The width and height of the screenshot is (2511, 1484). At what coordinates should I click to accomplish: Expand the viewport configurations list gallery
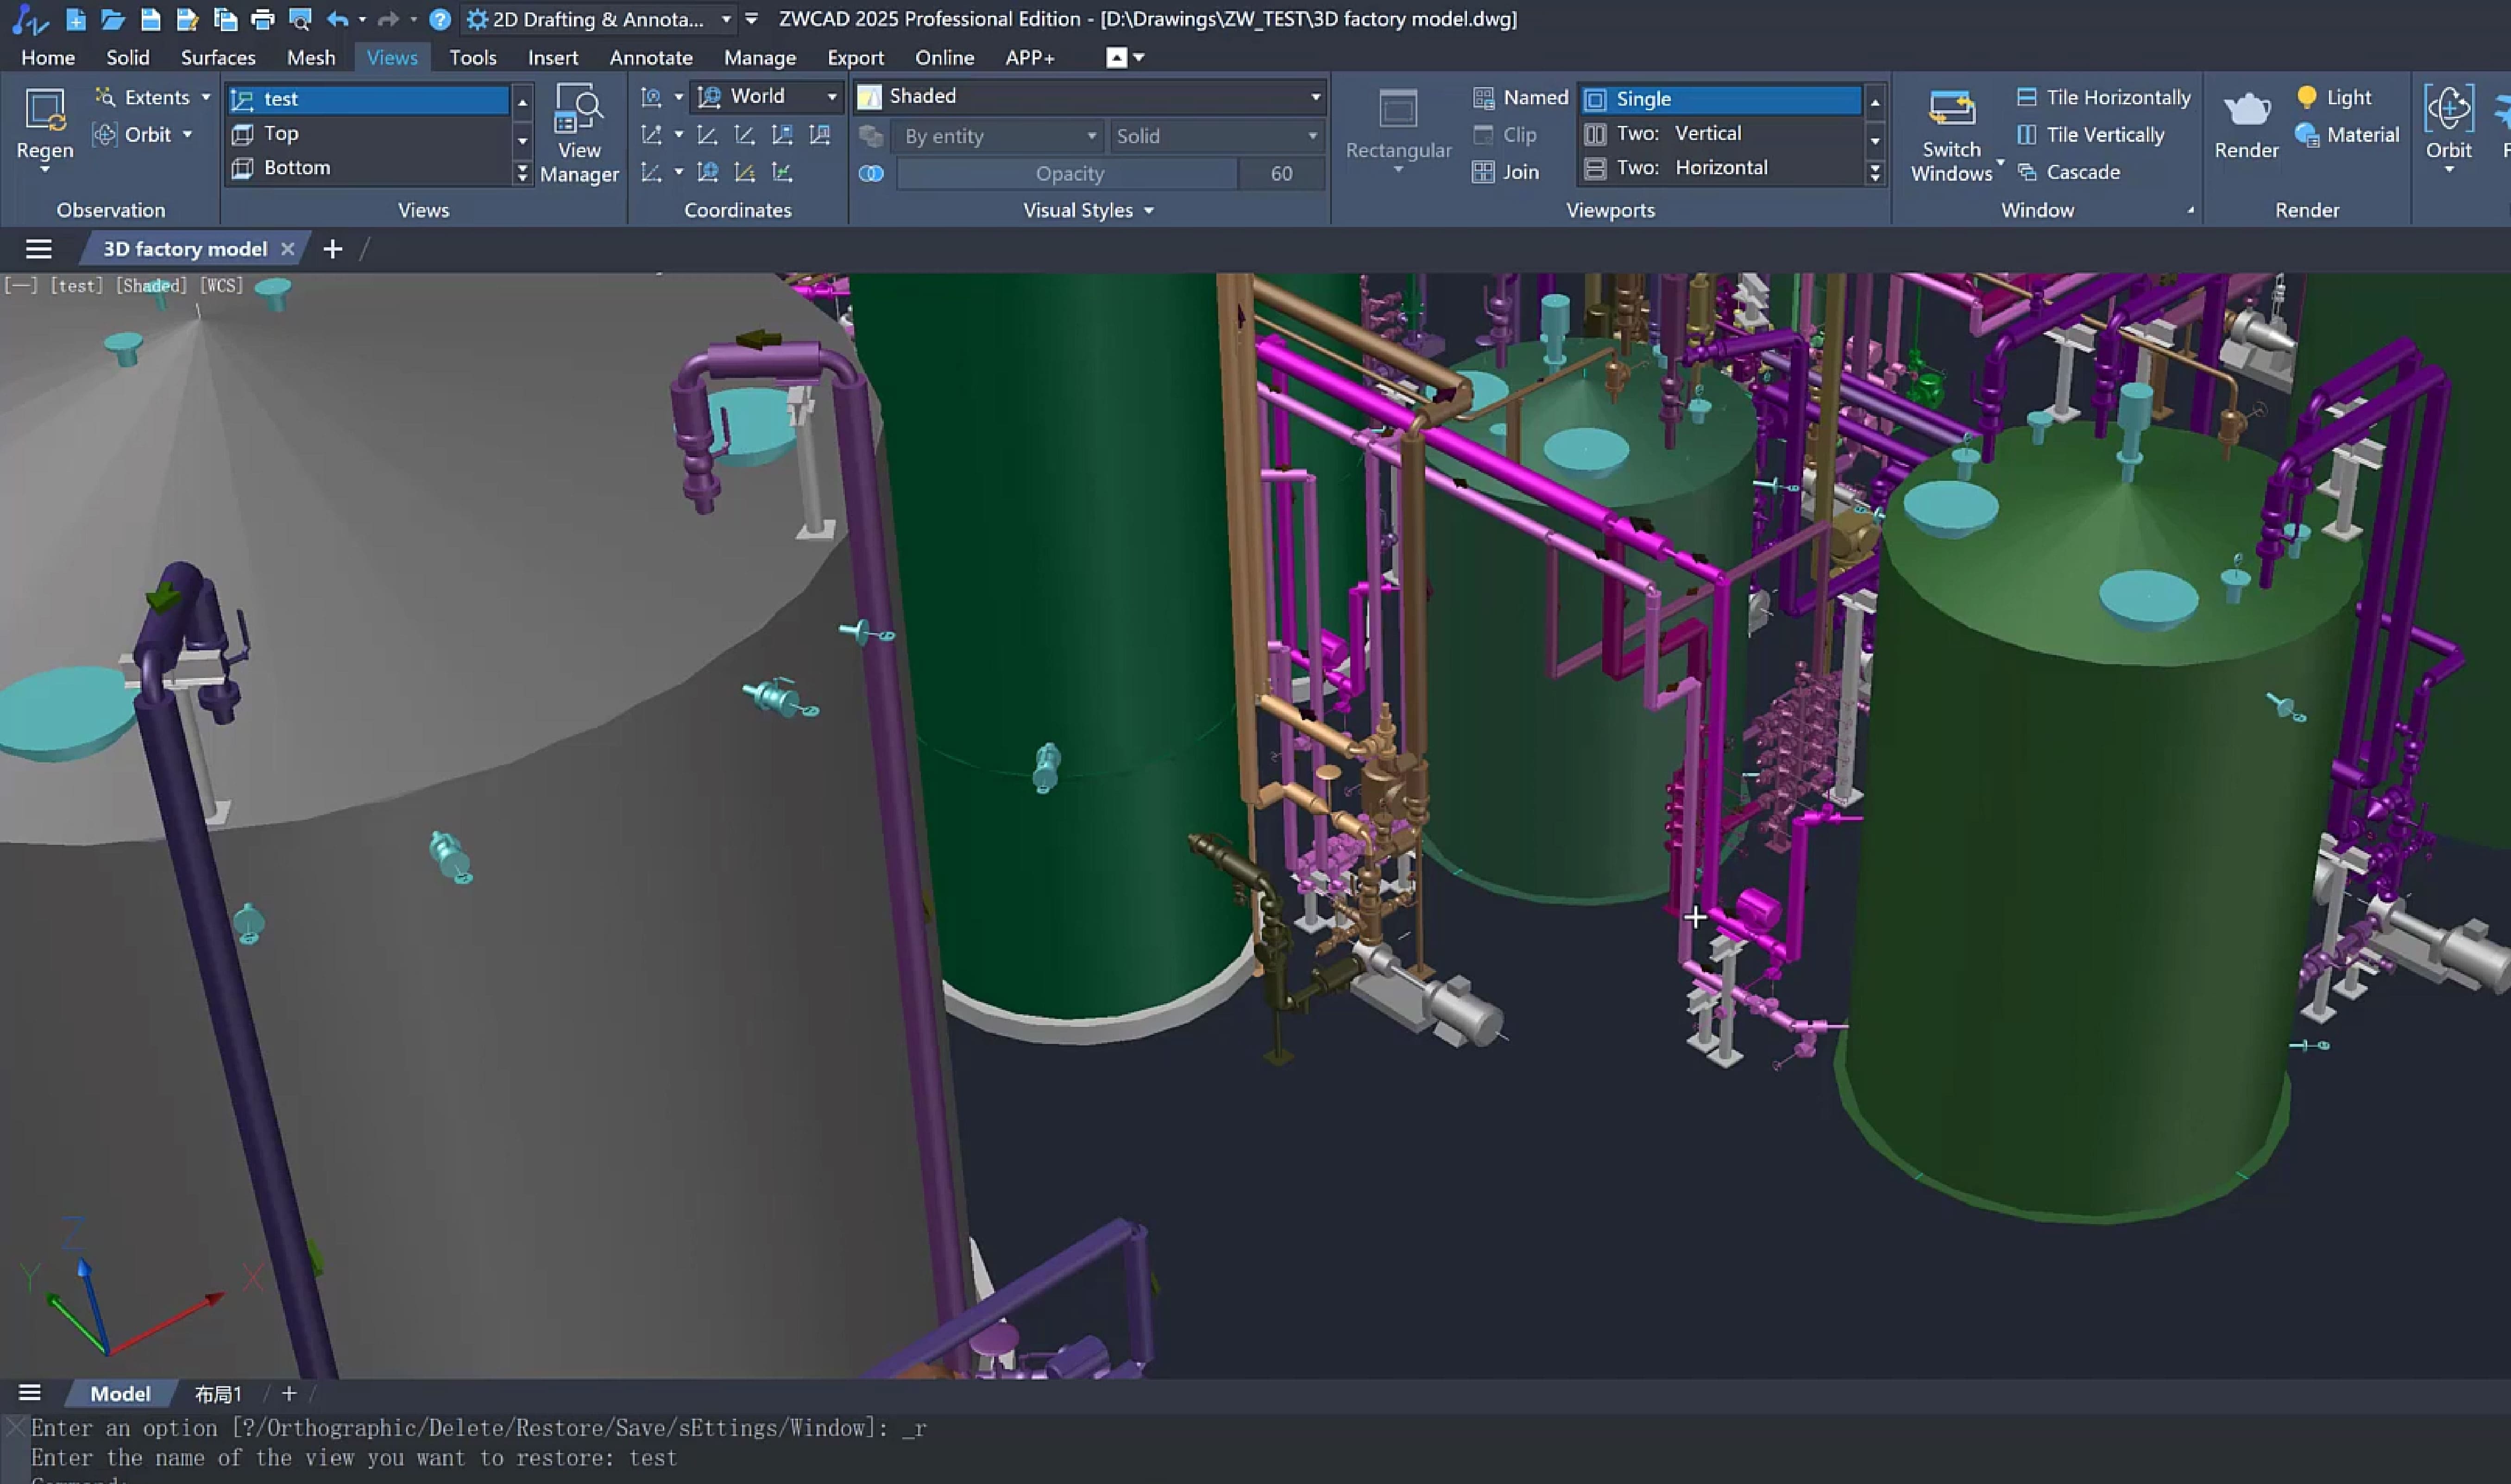pyautogui.click(x=1875, y=173)
